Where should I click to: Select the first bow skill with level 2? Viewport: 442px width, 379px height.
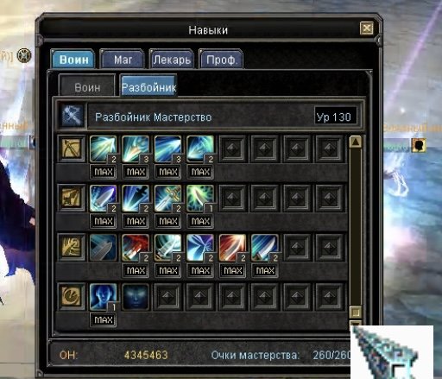click(x=104, y=149)
